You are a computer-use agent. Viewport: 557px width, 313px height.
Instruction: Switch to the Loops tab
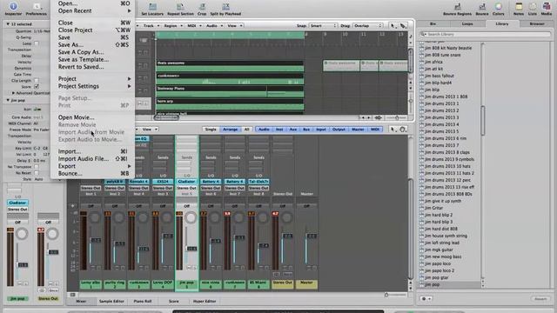pyautogui.click(x=467, y=23)
